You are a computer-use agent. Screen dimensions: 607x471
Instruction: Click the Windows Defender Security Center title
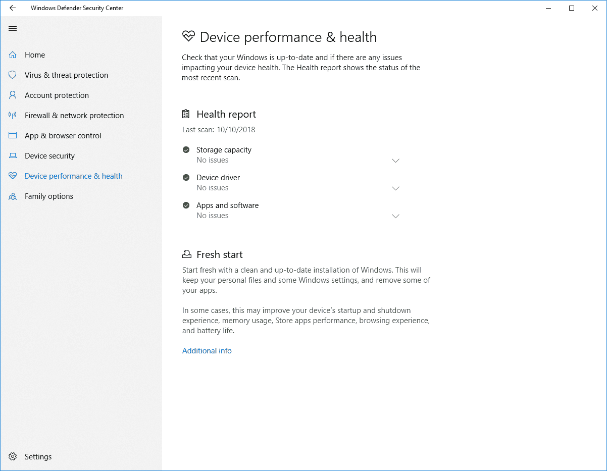pos(77,8)
